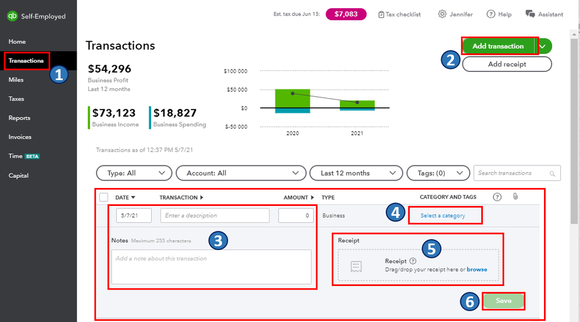580x322 pixels.
Task: Click the Jennifer settings gear icon
Action: coord(442,14)
